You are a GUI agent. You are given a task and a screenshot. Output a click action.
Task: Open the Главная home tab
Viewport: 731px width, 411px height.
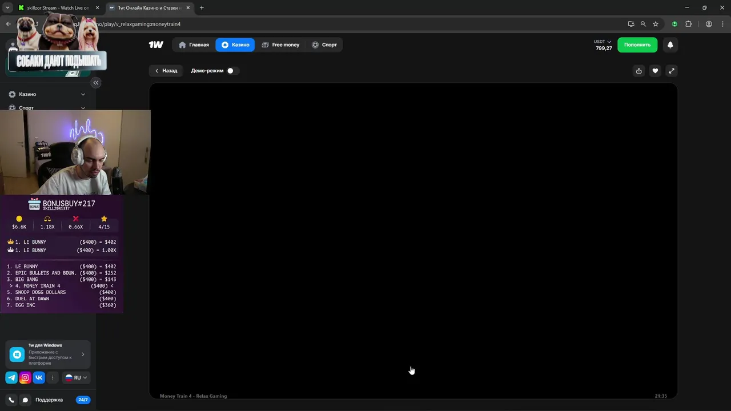194,45
